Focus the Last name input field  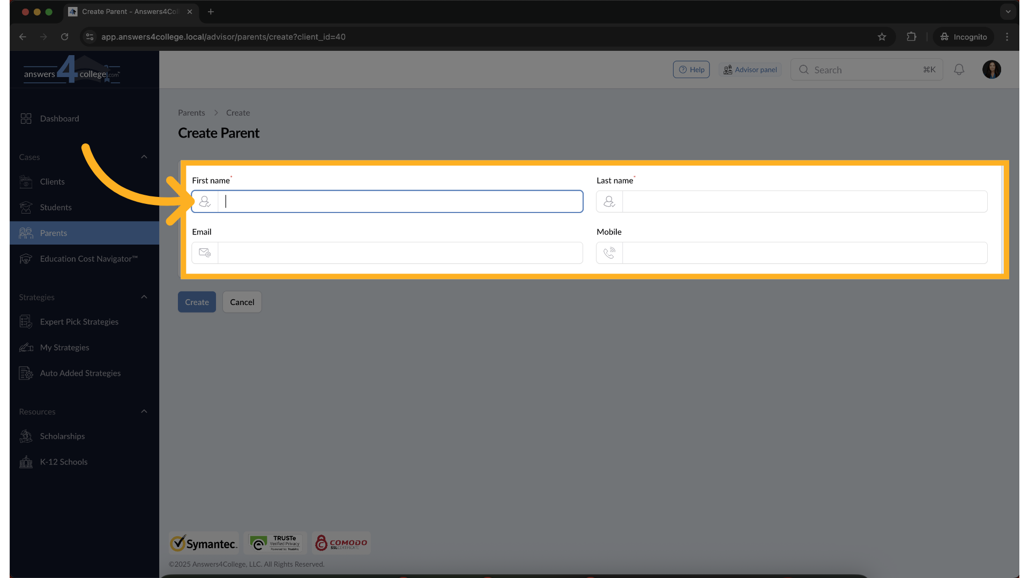[x=804, y=202]
